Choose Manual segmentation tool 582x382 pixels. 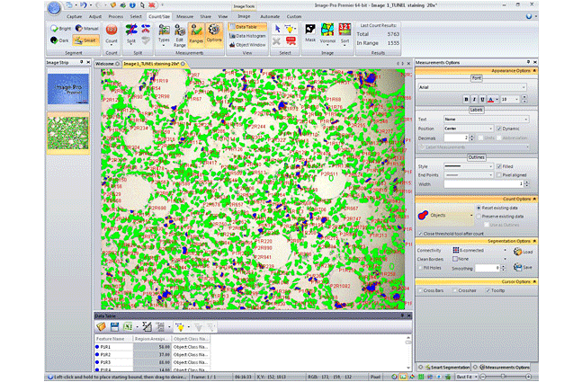[86, 29]
